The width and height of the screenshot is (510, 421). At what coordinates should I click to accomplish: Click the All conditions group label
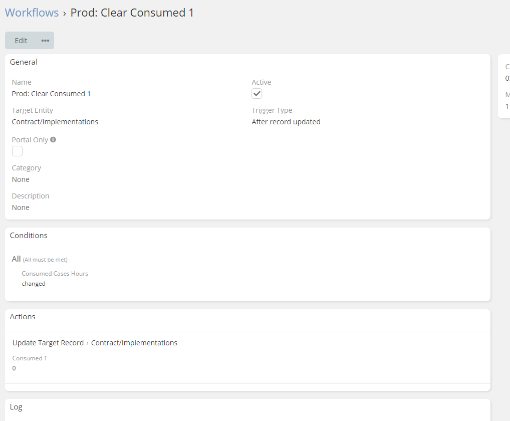click(x=17, y=259)
